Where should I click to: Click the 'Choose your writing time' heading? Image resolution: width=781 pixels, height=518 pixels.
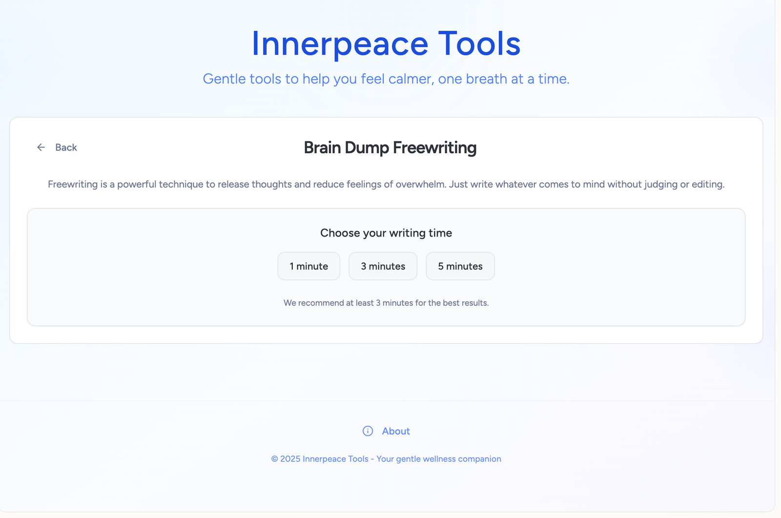[386, 233]
